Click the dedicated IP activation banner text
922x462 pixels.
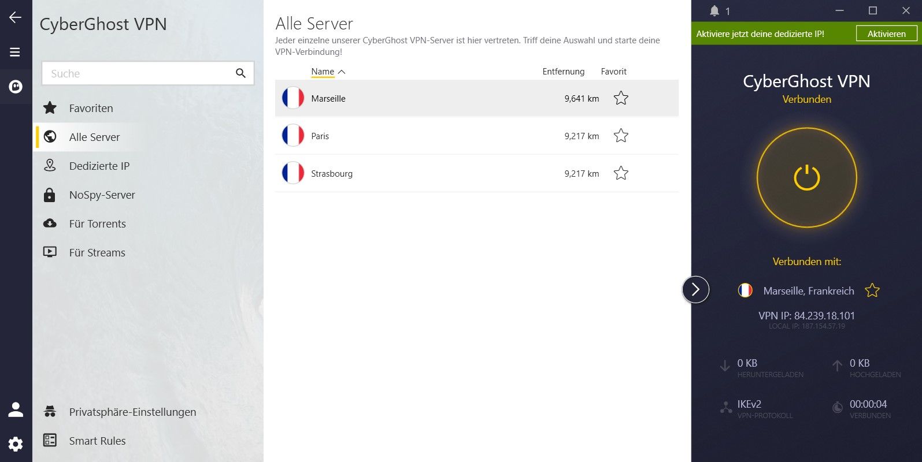[x=760, y=33]
